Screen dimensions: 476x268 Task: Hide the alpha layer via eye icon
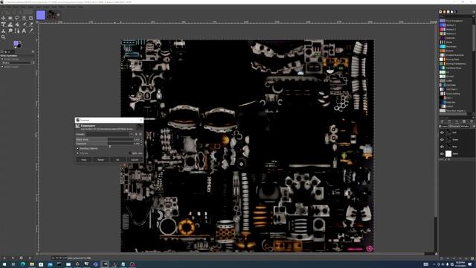pyautogui.click(x=442, y=154)
